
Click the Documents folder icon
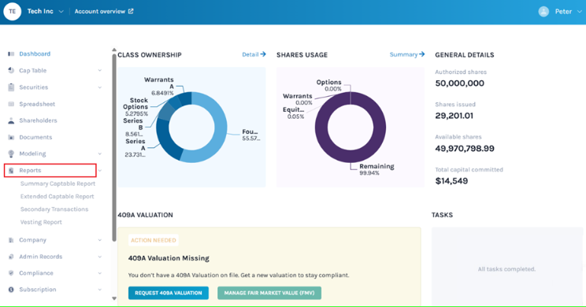click(11, 137)
